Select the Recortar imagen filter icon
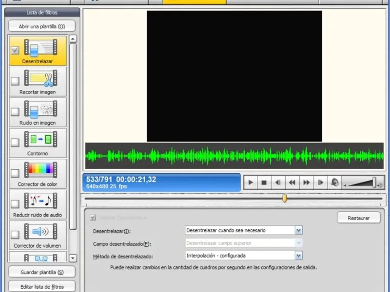The height and width of the screenshot is (292, 390). [x=41, y=78]
